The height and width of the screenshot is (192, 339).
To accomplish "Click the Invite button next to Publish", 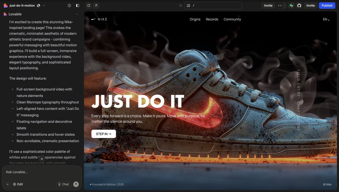I will [x=311, y=5].
